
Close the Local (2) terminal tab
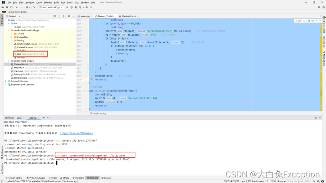[39, 118]
